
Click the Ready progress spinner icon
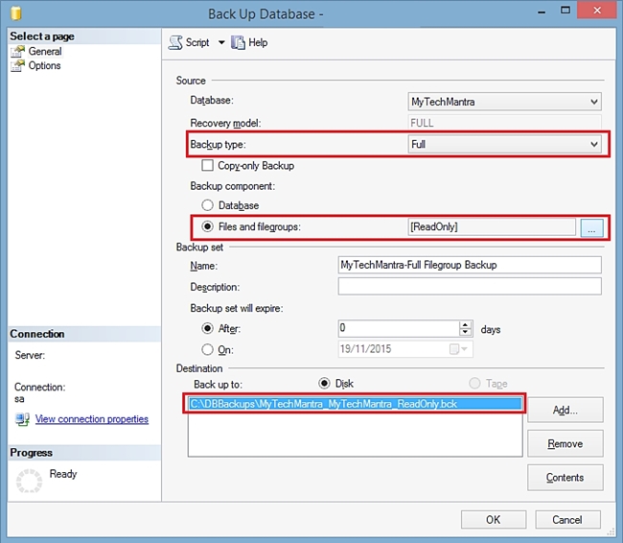(x=29, y=481)
